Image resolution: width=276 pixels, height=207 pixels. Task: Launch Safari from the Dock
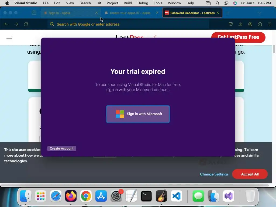coord(56,196)
